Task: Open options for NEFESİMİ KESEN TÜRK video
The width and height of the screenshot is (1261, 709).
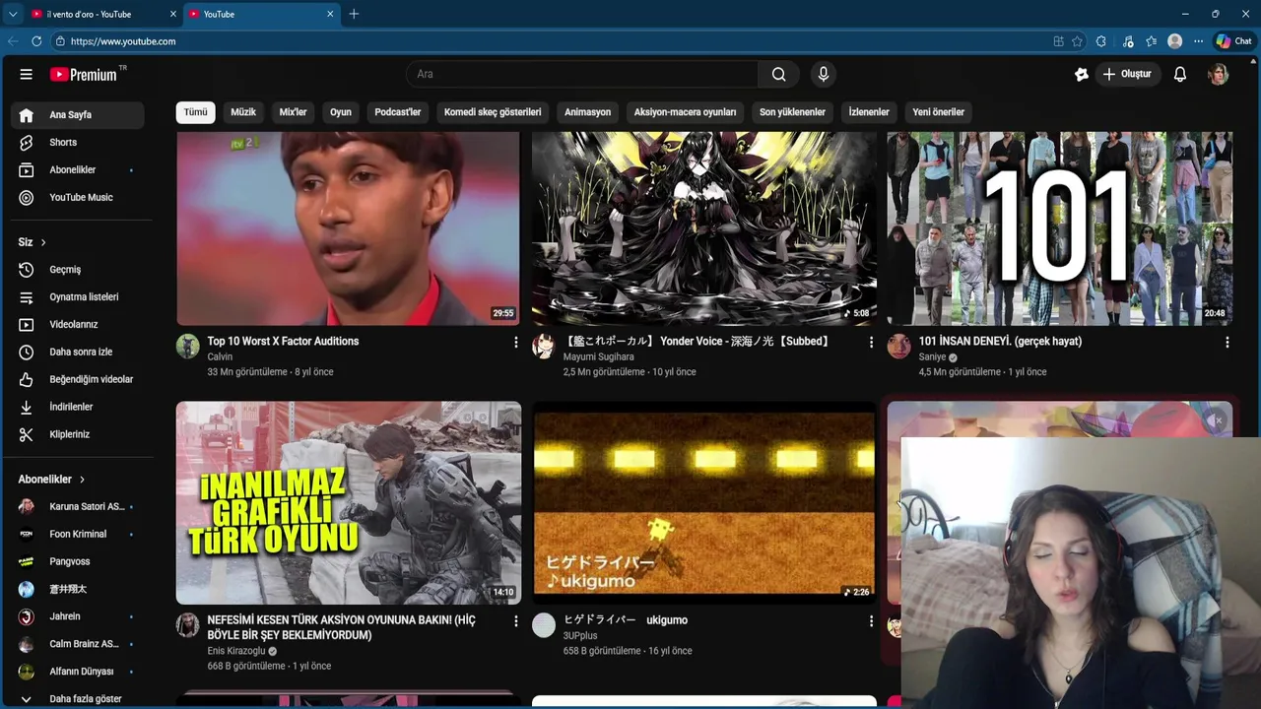Action: point(515,621)
